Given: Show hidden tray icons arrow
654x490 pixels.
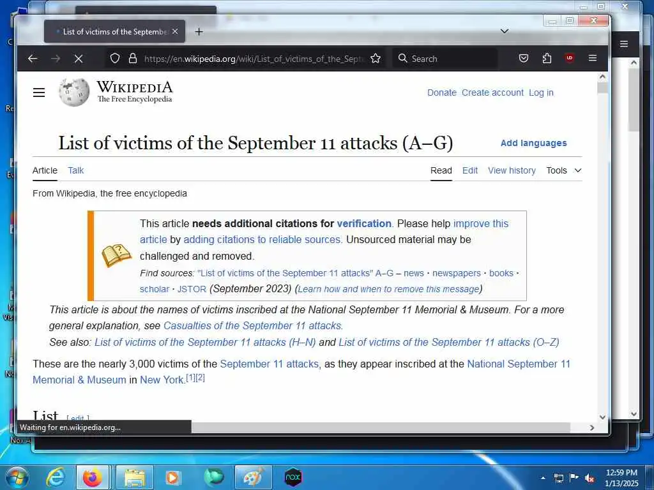Looking at the screenshot, I should [x=543, y=478].
